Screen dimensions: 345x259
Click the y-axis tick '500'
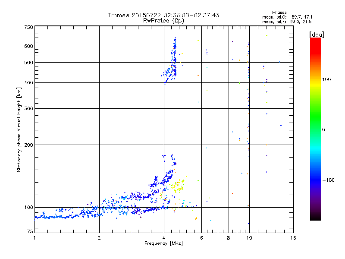coord(28,63)
